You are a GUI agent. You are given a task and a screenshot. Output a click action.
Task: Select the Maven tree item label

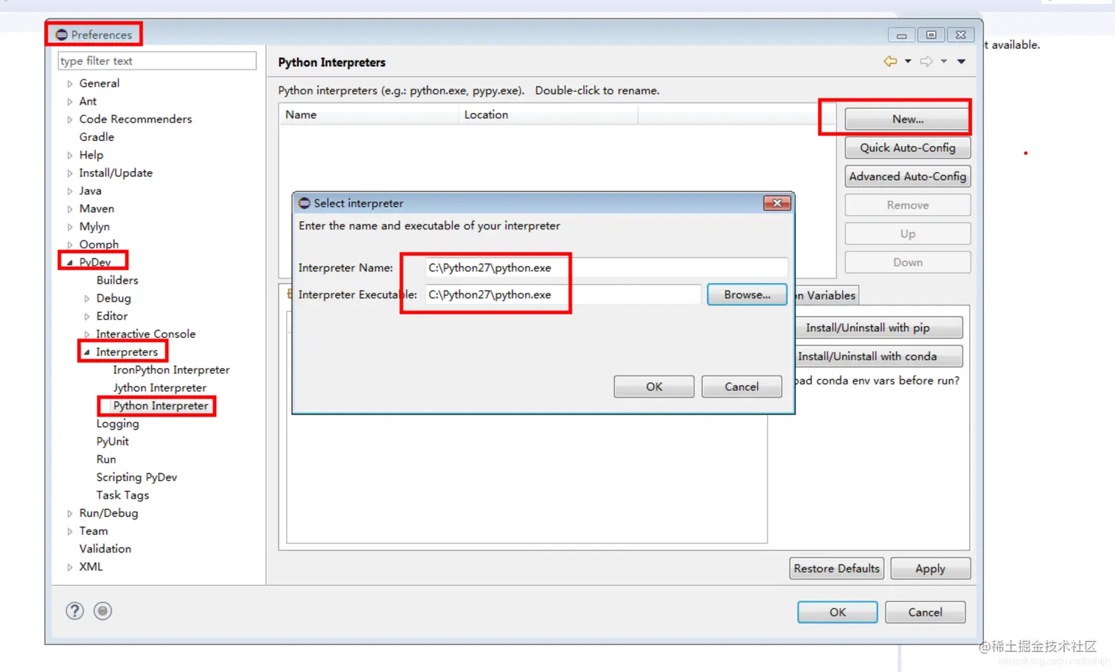(97, 209)
